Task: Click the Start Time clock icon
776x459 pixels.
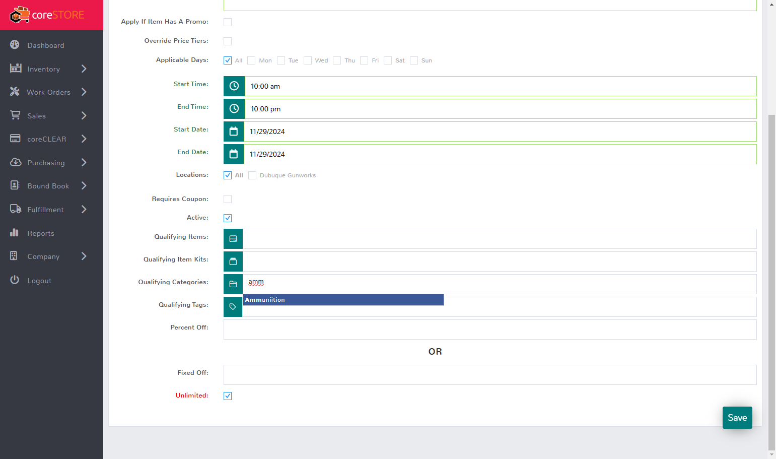Action: click(234, 86)
